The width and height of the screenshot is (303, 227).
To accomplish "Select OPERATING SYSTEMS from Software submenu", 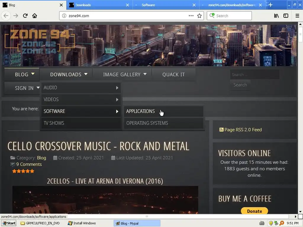I will 163,123.
